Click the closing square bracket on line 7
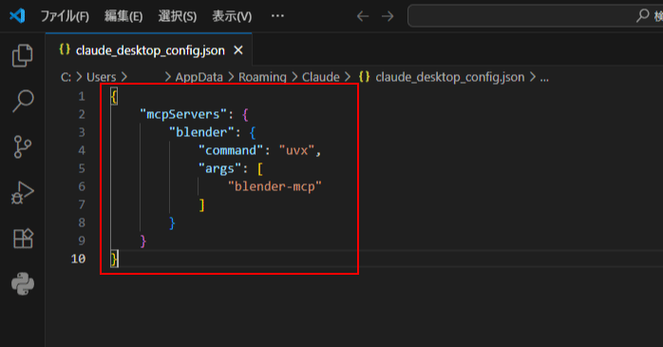This screenshot has width=663, height=347. 201,204
